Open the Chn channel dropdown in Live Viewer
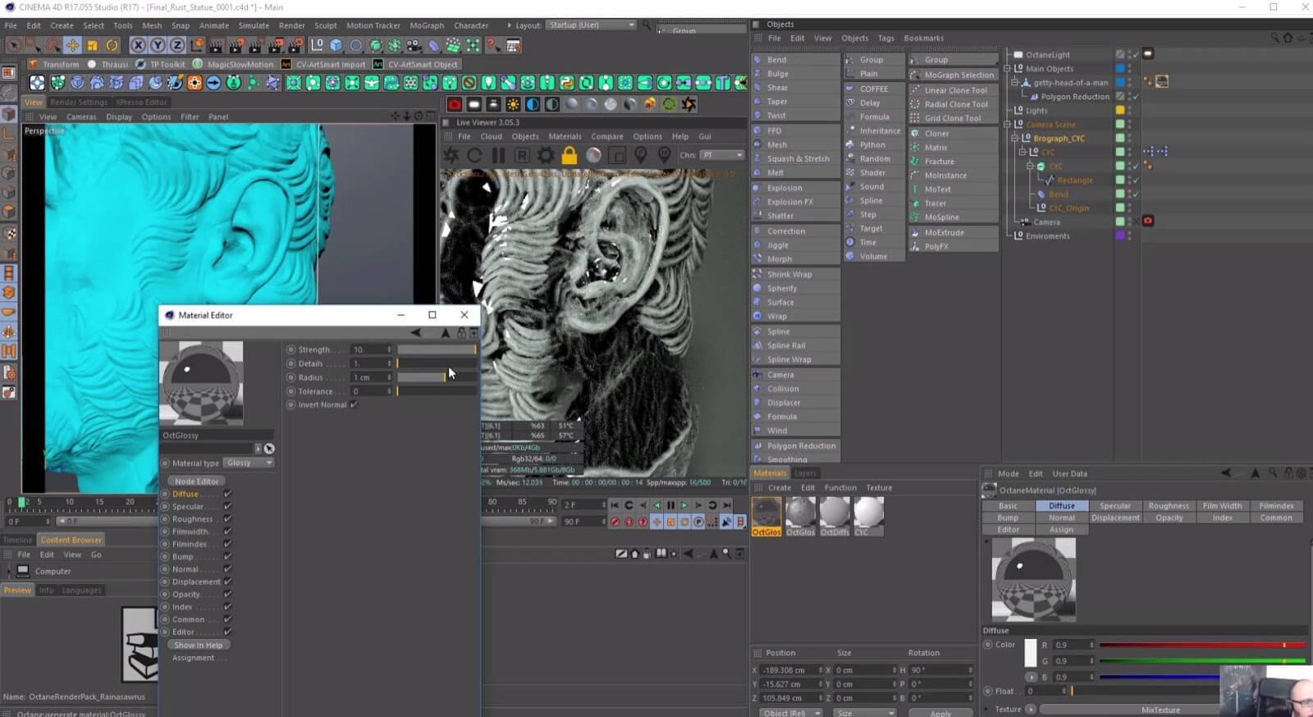This screenshot has width=1313, height=717. pyautogui.click(x=722, y=155)
